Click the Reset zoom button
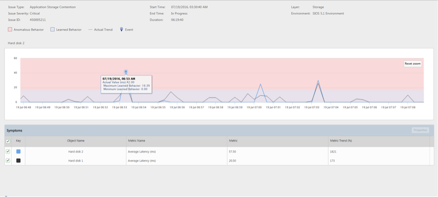The image size is (438, 197). pos(413,64)
